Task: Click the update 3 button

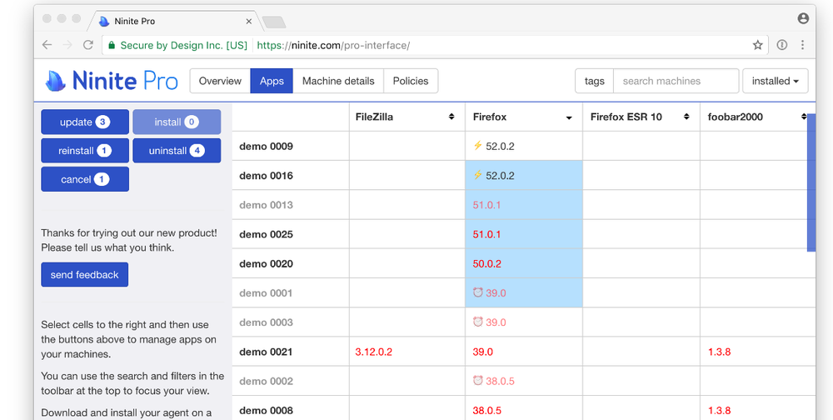Action: [85, 122]
